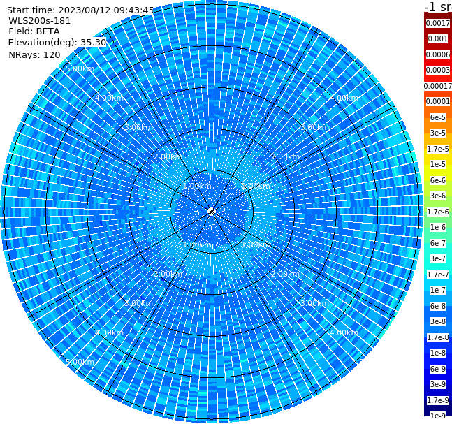Select the 'Elevation(deg): 35.30' text
452x424 pixels.
(x=57, y=43)
